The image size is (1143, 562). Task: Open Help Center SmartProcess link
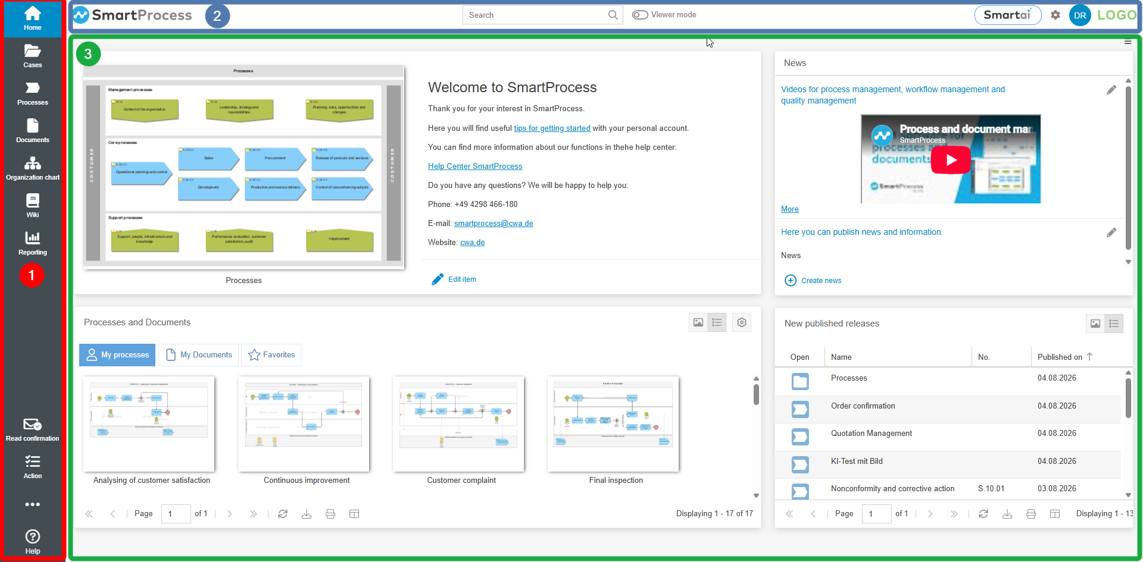[x=475, y=166]
